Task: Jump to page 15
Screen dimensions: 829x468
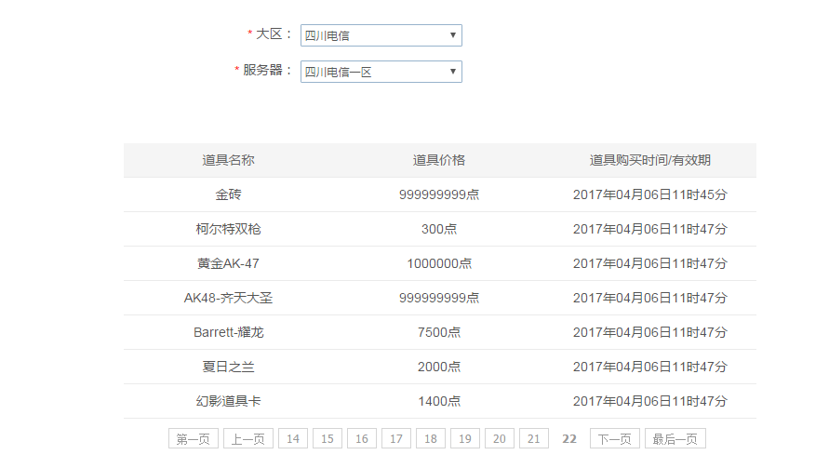Action: pos(328,438)
